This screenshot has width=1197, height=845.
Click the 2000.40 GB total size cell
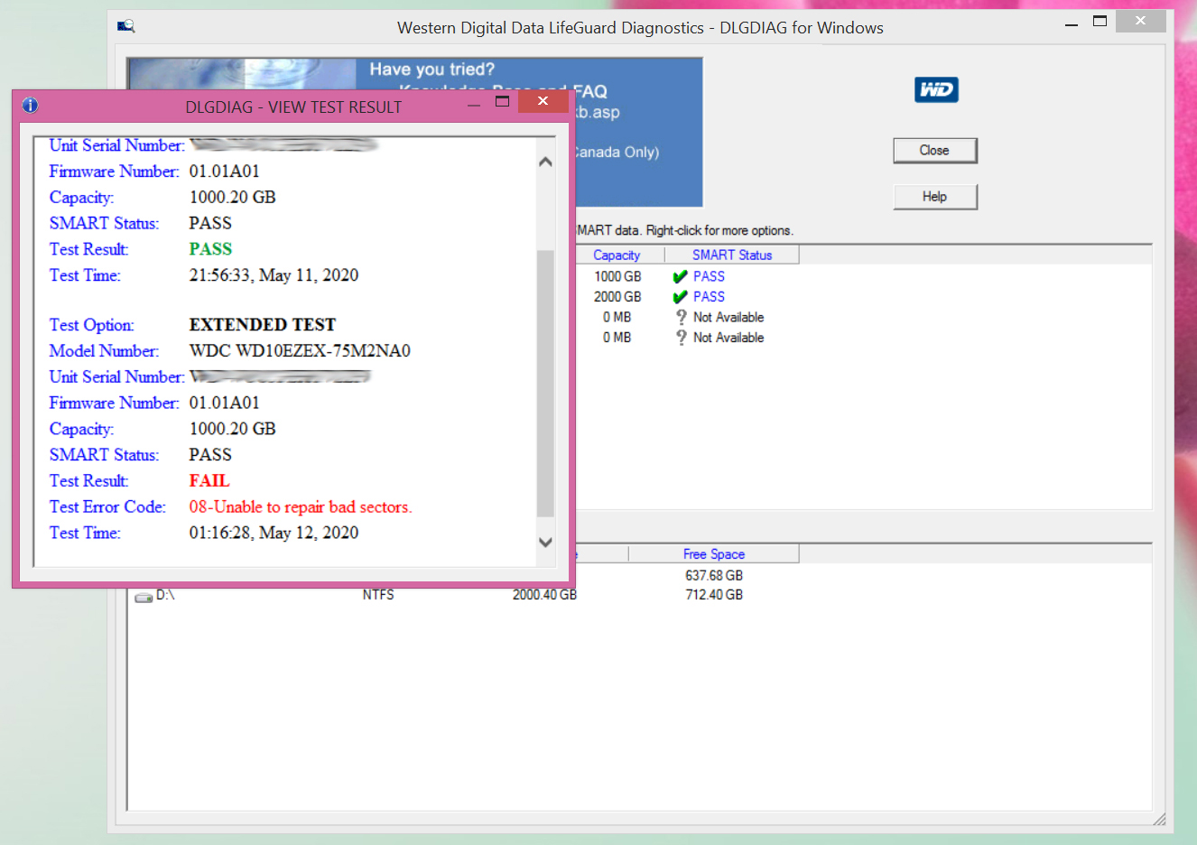(x=544, y=595)
